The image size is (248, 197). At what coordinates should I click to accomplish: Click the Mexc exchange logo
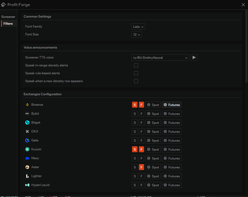point(27,158)
